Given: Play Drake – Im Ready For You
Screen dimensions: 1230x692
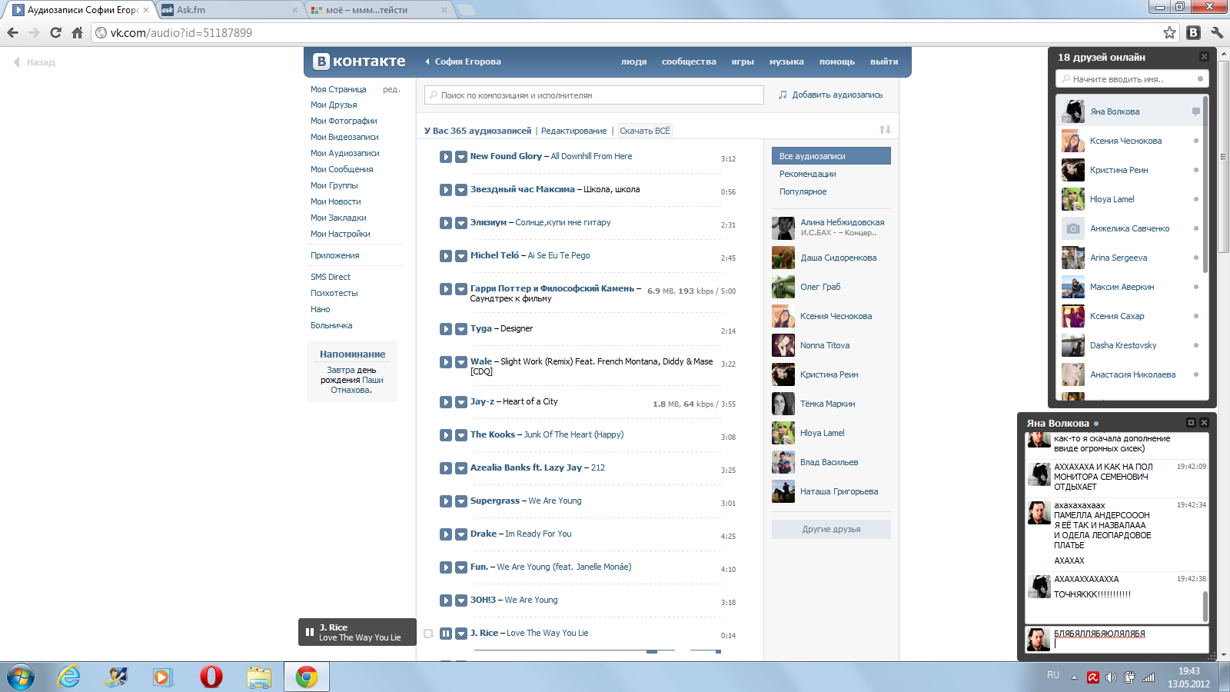Looking at the screenshot, I should click(446, 534).
